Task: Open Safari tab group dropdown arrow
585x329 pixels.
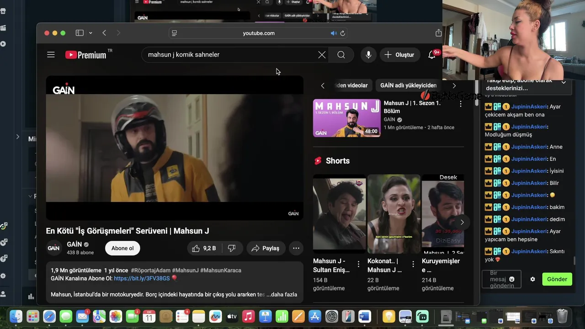Action: click(90, 33)
